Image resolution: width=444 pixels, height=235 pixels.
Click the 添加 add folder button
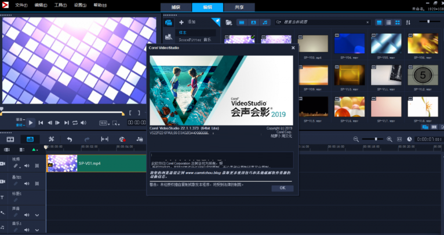[x=187, y=22]
